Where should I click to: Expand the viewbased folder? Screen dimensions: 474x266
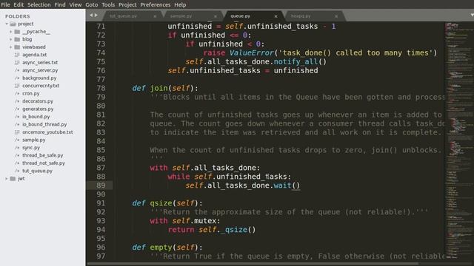click(x=10, y=47)
